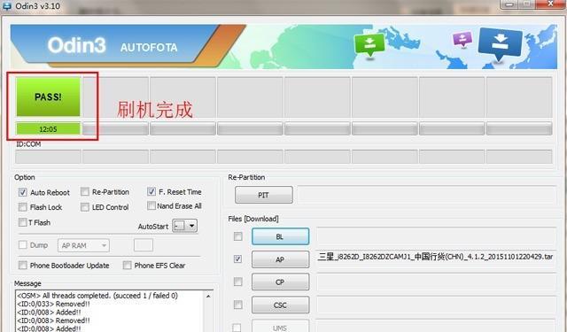The width and height of the screenshot is (567, 332).
Task: Tick the Nand Erase All checkbox
Action: (151, 205)
